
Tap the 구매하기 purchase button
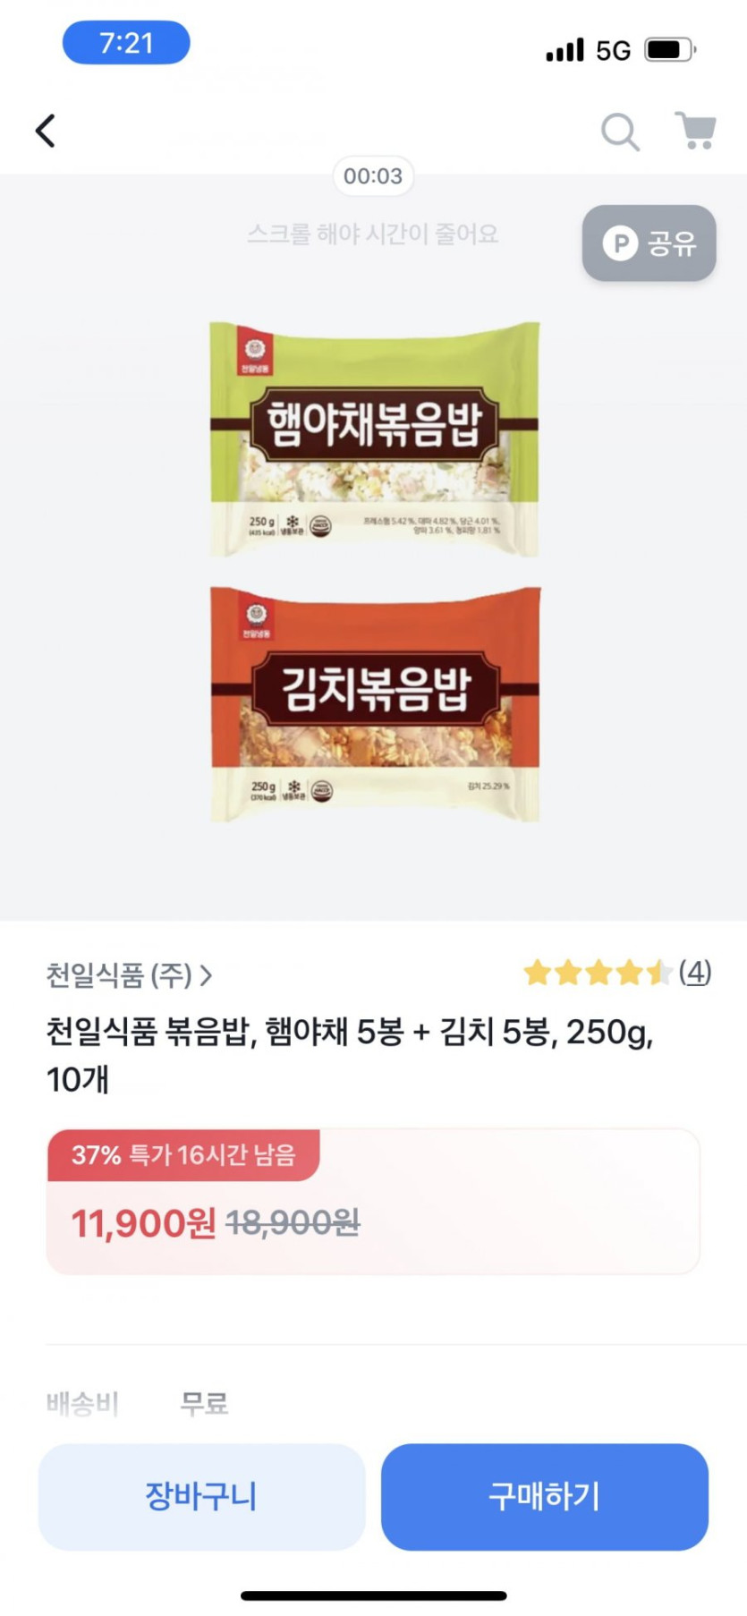545,1496
